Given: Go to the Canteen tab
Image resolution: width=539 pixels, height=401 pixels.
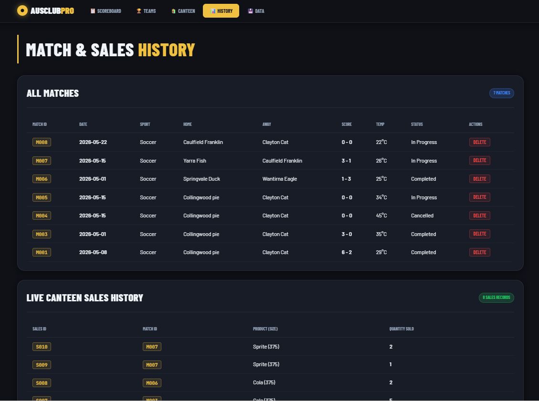Looking at the screenshot, I should [x=183, y=11].
